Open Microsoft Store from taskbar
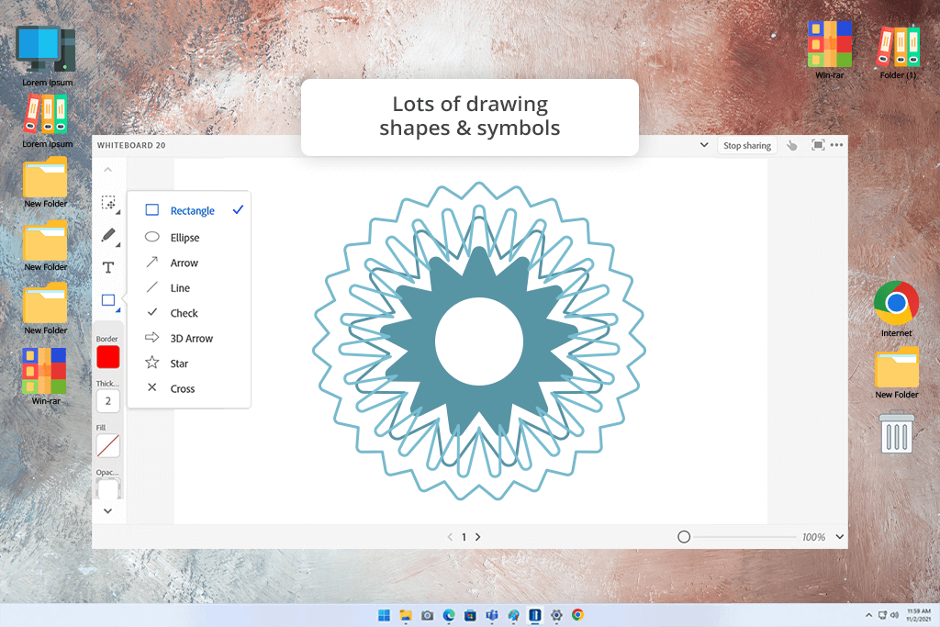Image resolution: width=940 pixels, height=627 pixels. [471, 615]
